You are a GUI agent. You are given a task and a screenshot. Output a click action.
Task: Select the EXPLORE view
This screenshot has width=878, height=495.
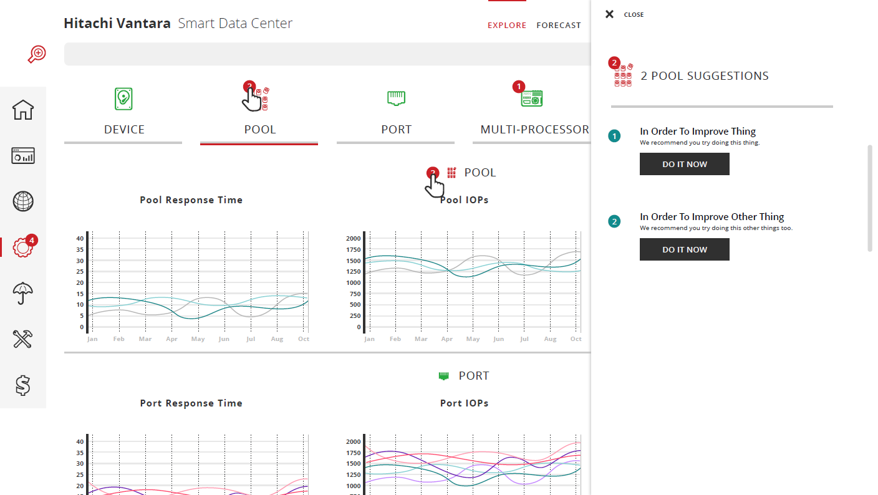pos(507,26)
